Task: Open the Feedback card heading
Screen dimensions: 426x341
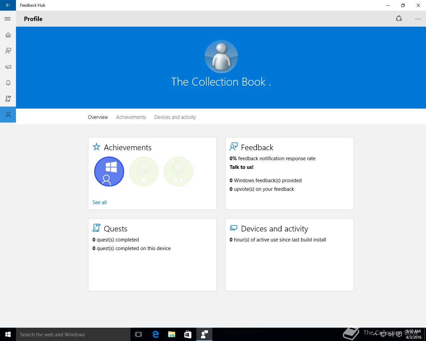Action: (257, 148)
